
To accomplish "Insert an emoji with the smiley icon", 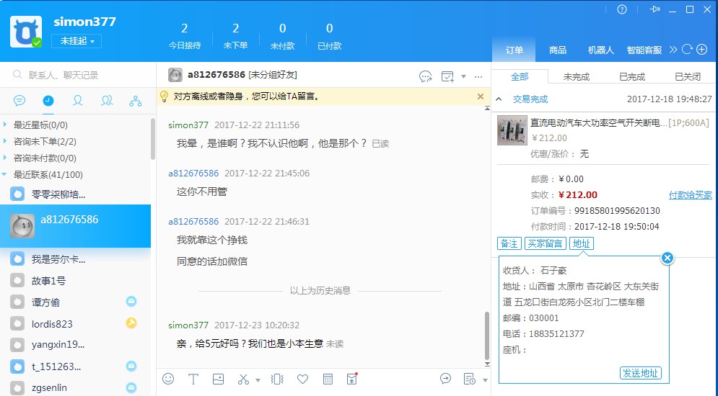I will (x=168, y=379).
